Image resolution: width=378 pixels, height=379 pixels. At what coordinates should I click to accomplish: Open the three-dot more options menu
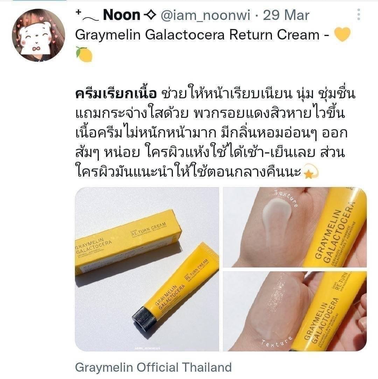pyautogui.click(x=359, y=15)
